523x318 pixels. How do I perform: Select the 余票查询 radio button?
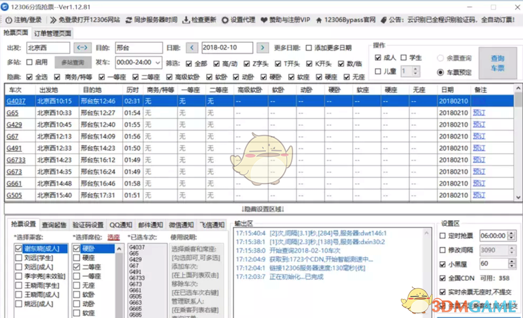440,58
